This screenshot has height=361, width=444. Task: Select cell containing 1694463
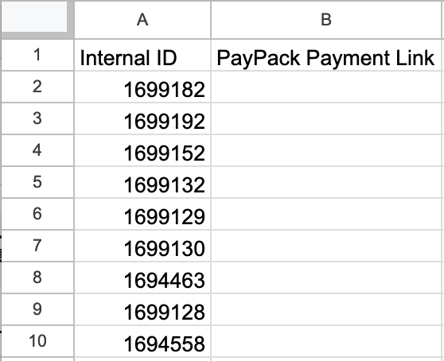pos(142,278)
